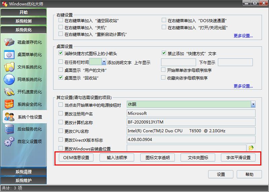Click the computer name field 'BF-20200913YJTM'
269x192 pixels.
(x=191, y=122)
